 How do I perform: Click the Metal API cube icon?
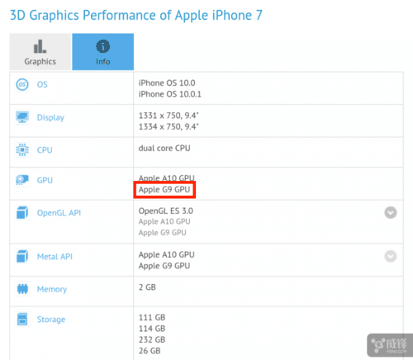[x=22, y=257]
